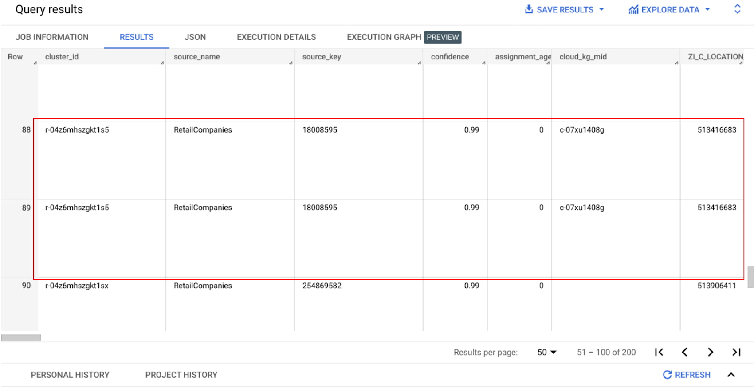Click row number 89
The width and height of the screenshot is (754, 392).
coord(26,208)
